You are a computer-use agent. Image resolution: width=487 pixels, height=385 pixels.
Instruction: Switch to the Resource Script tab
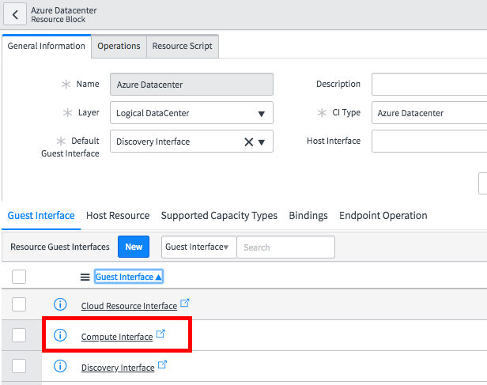[183, 46]
